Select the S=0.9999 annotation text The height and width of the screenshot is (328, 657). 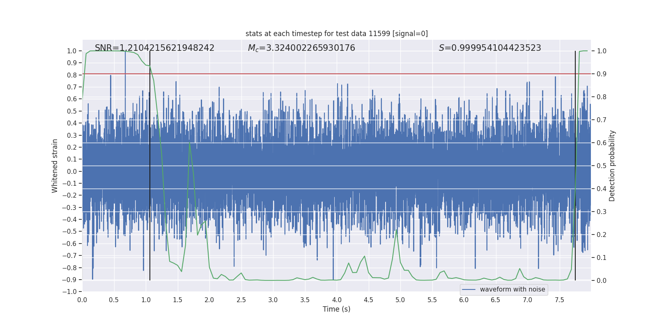tap(489, 48)
